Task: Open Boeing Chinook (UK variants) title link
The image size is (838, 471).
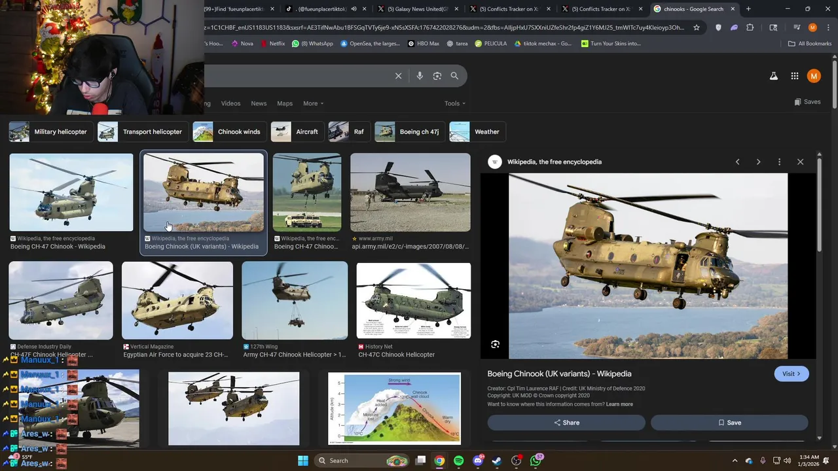Action: click(559, 374)
